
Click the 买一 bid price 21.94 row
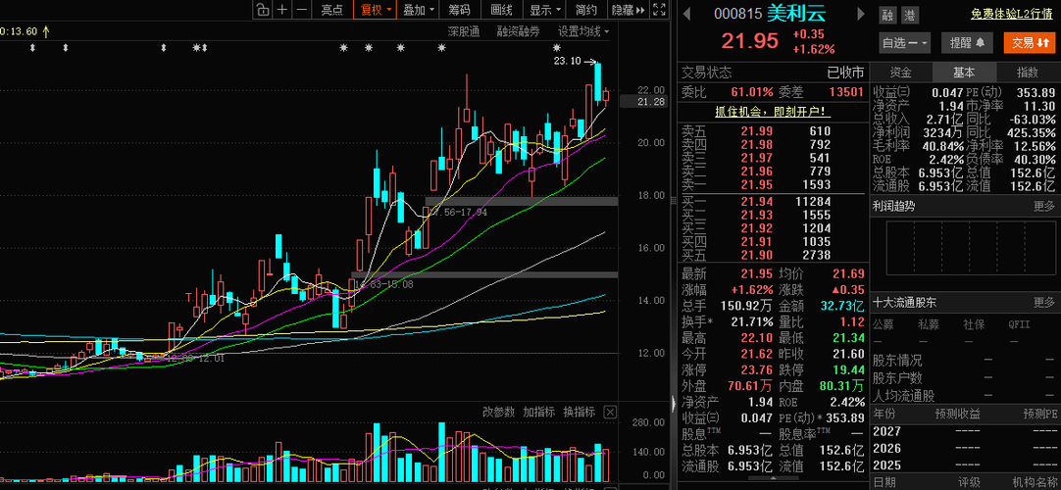coord(772,200)
